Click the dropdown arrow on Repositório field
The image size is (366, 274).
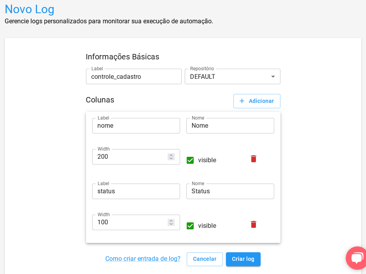273,76
